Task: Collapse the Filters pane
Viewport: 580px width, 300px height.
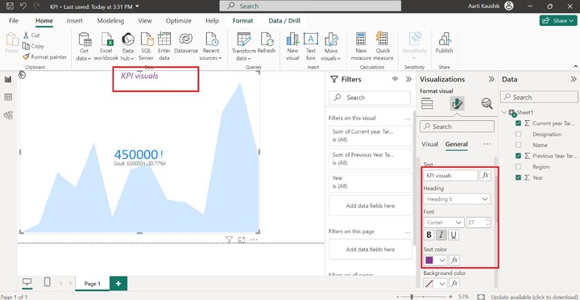Action: [408, 79]
